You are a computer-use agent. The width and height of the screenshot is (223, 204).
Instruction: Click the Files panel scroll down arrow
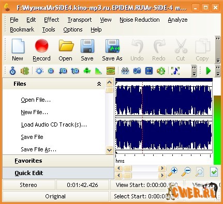point(109,150)
